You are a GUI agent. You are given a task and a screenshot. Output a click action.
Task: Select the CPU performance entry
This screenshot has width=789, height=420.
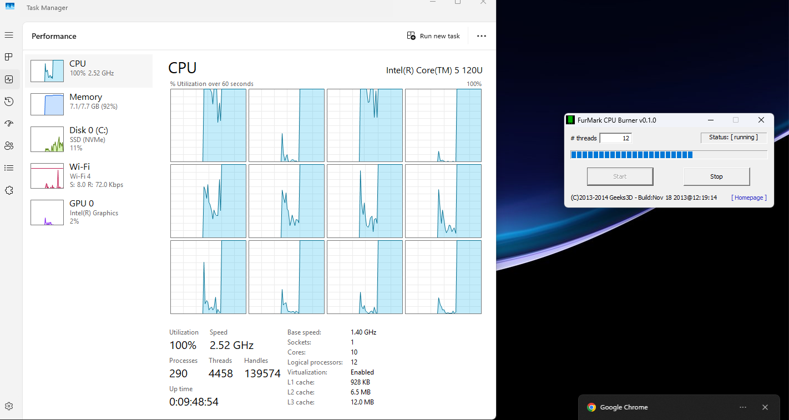(x=89, y=71)
